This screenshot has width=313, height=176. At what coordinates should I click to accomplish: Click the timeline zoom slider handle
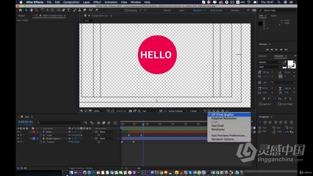[127, 168]
